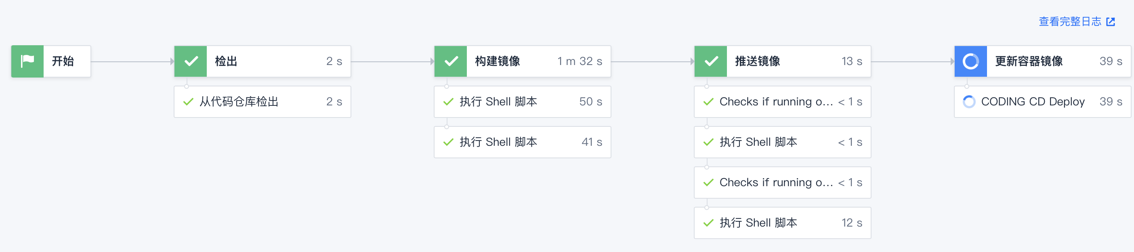Select the 从代码仓库检出 sub-step
The width and height of the screenshot is (1134, 252).
[x=262, y=102]
